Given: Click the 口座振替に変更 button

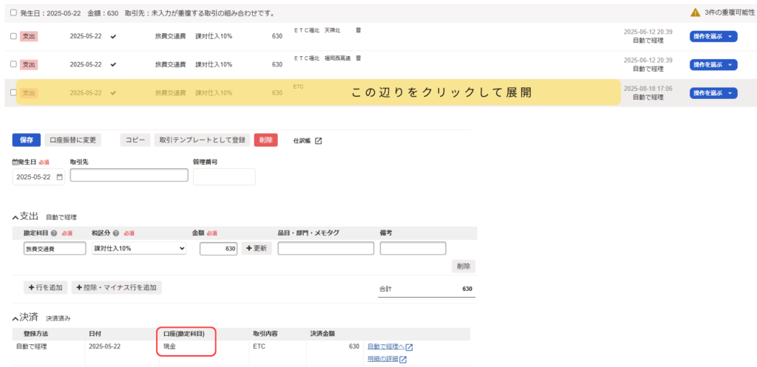Looking at the screenshot, I should 72,140.
